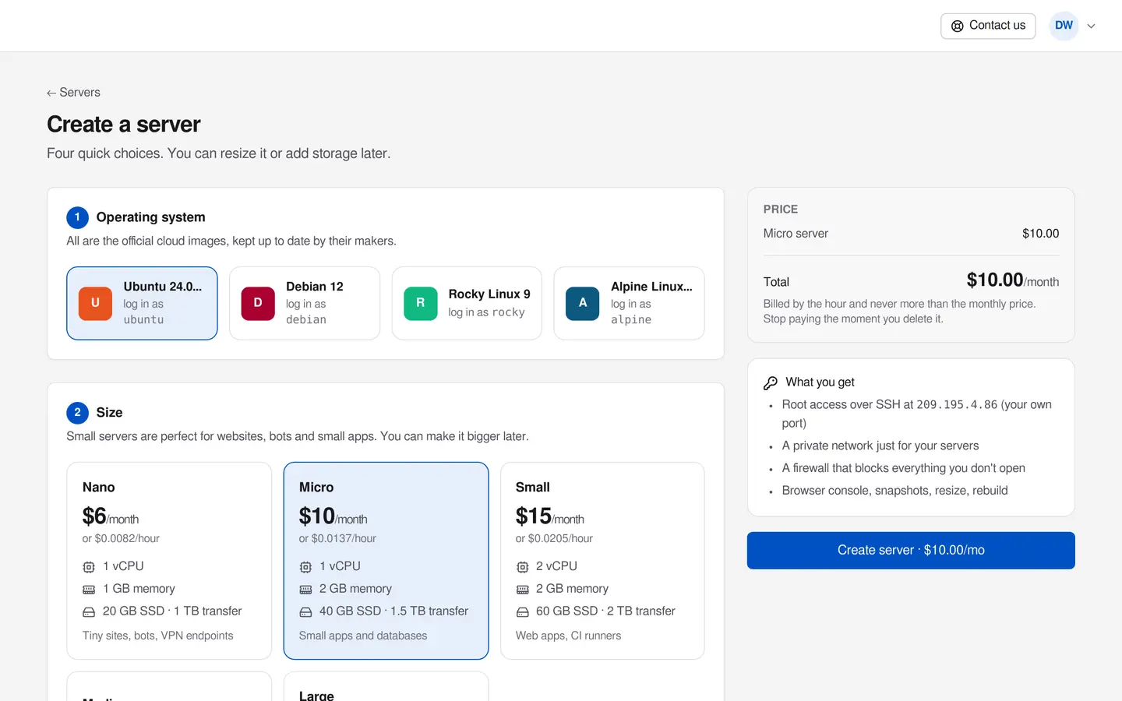1122x701 pixels.
Task: Click Create server · $10.00/mo button
Action: point(911,551)
